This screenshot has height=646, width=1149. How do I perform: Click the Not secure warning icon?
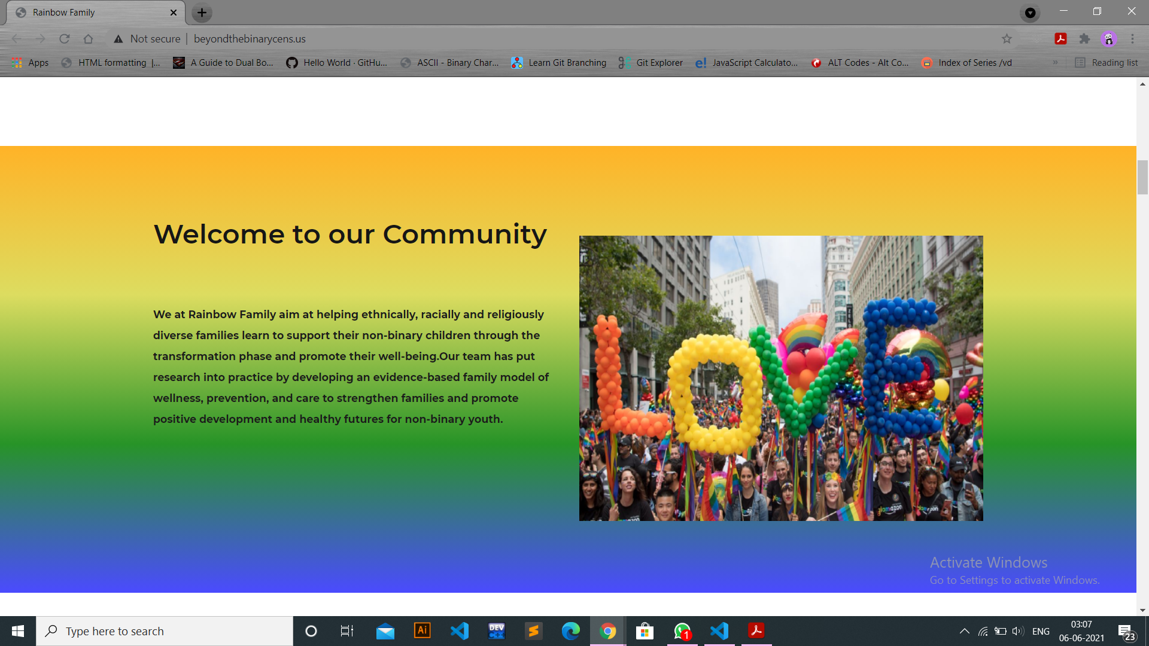pyautogui.click(x=118, y=39)
